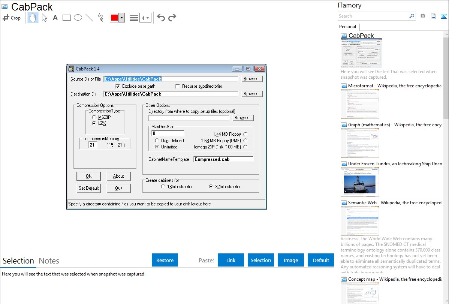The height and width of the screenshot is (304, 449).
Task: Click the Set Default button
Action: pyautogui.click(x=88, y=188)
